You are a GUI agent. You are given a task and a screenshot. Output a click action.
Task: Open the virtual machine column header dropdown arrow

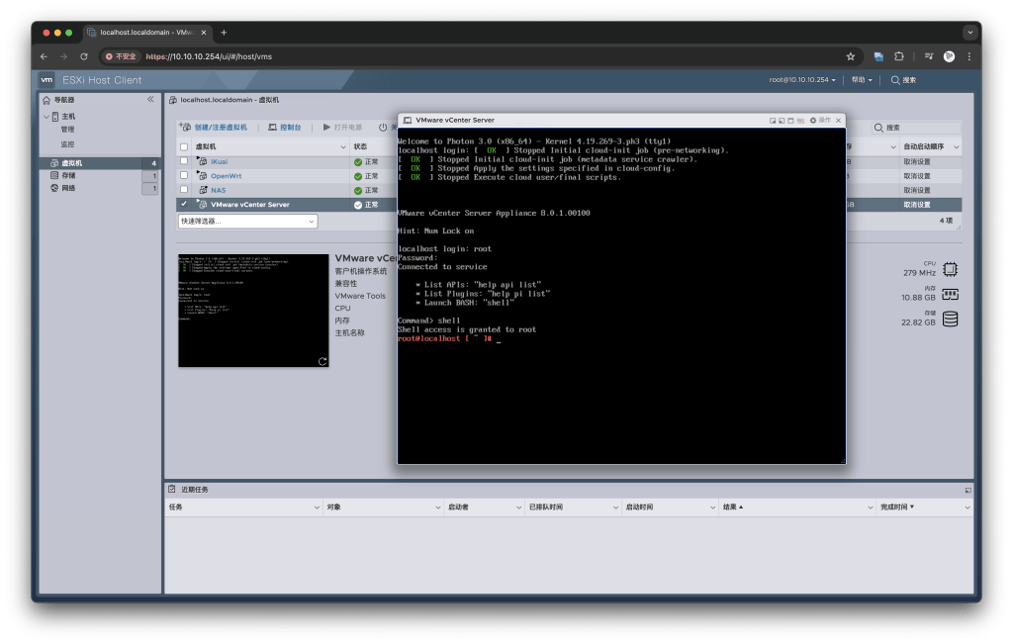click(343, 147)
